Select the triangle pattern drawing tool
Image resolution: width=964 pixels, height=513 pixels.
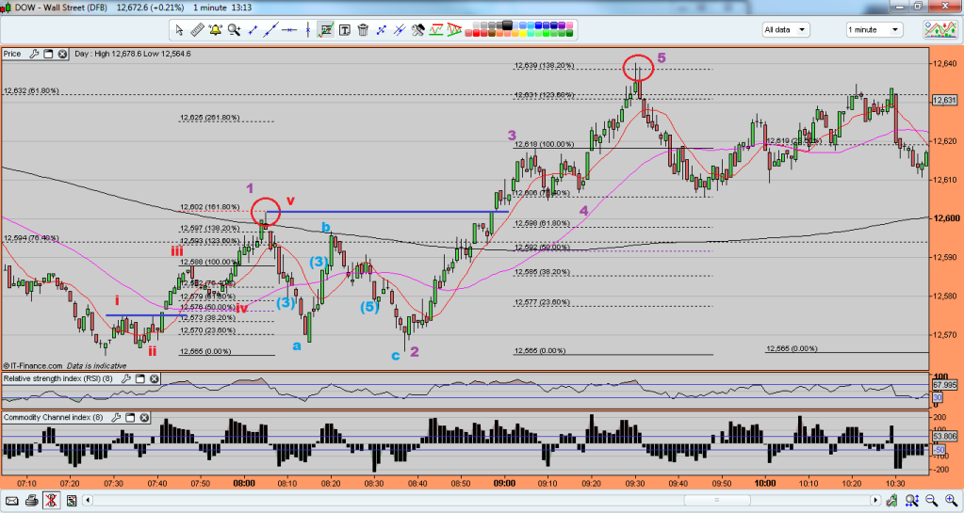point(454,29)
